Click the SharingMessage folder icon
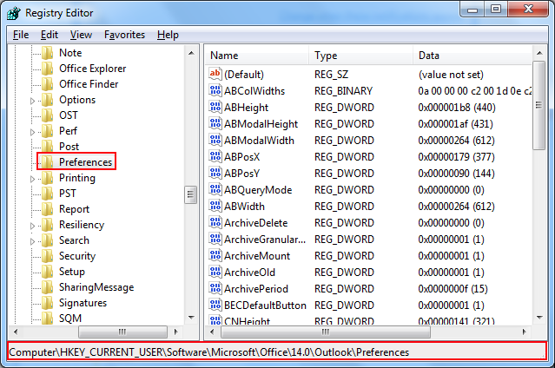Viewport: 555px width, 368px height. 48,287
